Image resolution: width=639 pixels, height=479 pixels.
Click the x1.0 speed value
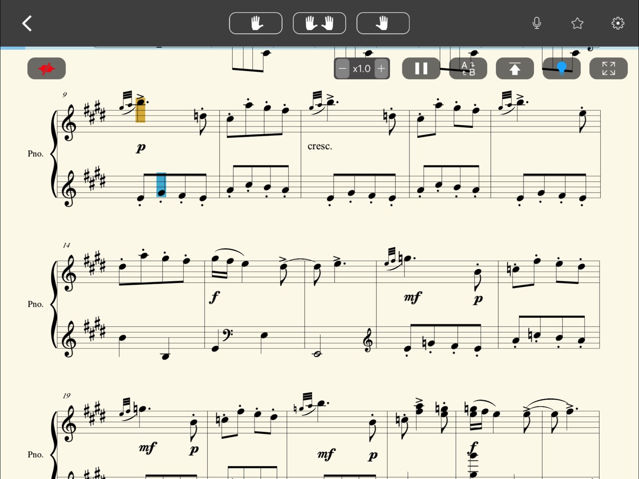pos(362,69)
